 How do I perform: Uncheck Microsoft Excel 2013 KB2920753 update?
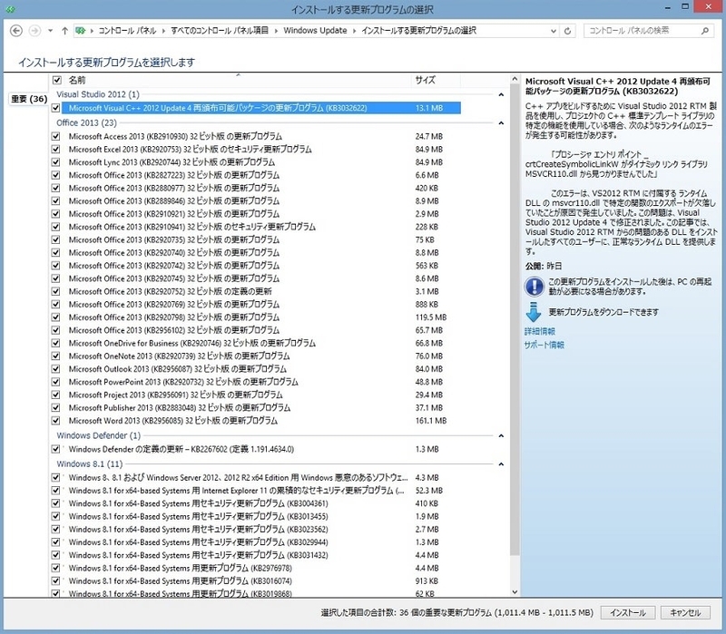tap(56, 150)
